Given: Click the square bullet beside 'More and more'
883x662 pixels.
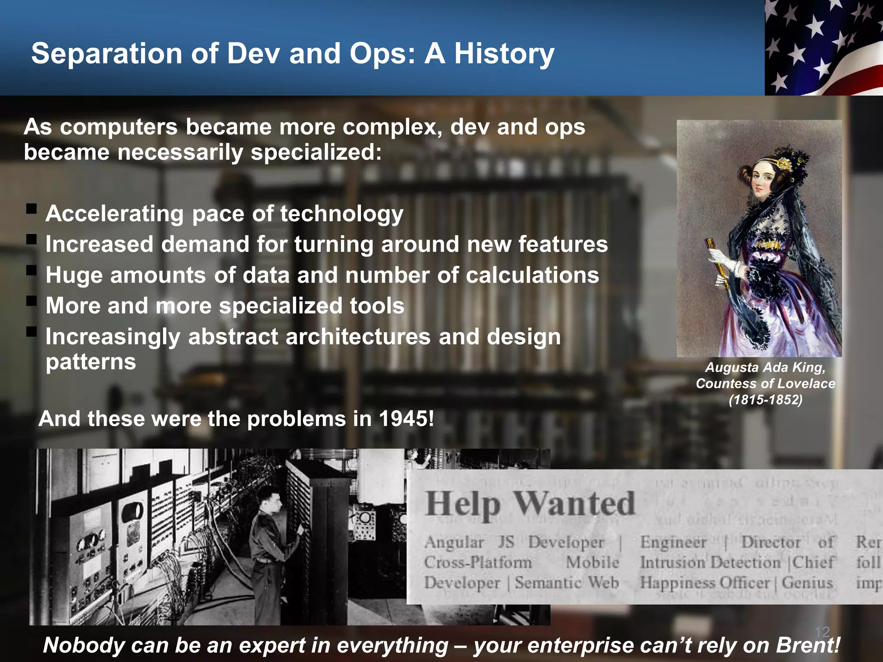Looking at the screenshot, I should tap(31, 301).
